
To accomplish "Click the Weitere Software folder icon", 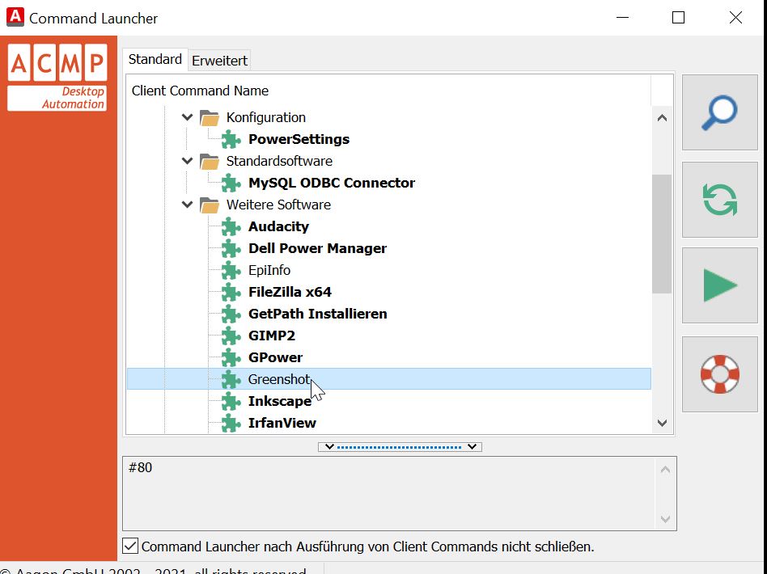I will (210, 205).
